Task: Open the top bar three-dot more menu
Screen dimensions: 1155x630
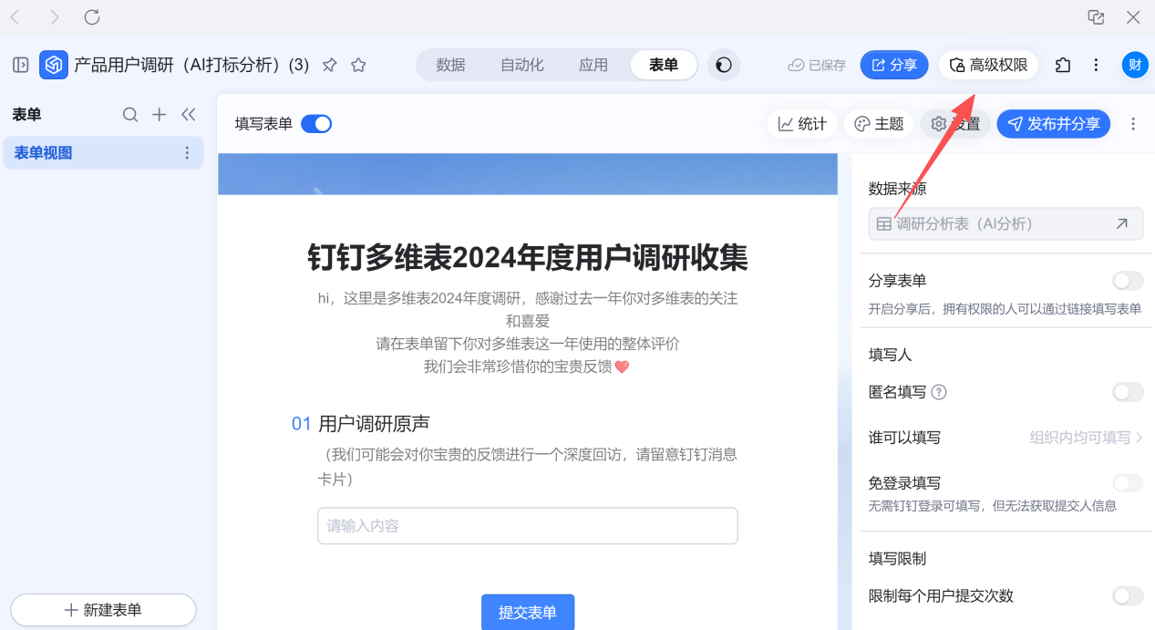Action: [1096, 65]
